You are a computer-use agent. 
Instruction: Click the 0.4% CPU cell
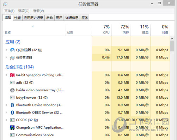pos(102,57)
